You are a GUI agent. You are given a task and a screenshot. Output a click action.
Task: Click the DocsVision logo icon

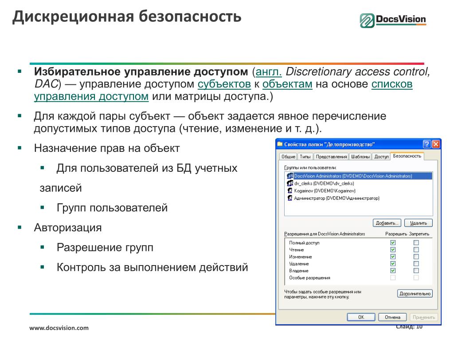tap(367, 20)
